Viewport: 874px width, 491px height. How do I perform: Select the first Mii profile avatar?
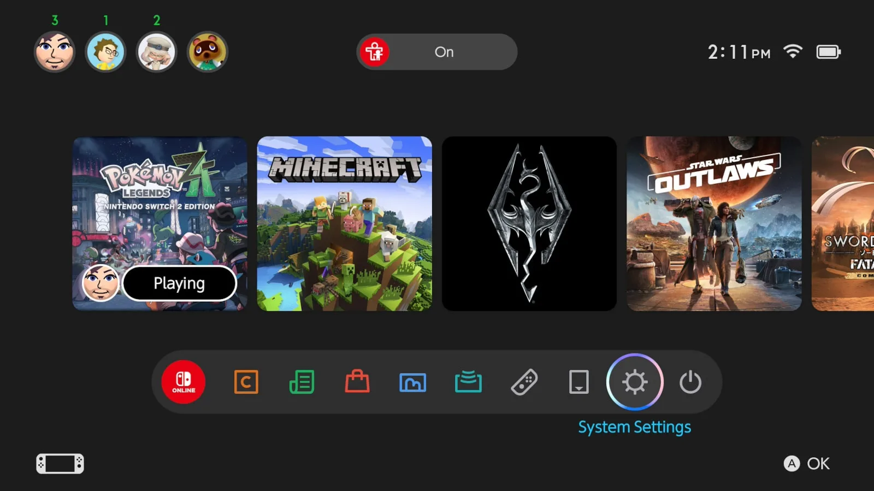click(55, 52)
